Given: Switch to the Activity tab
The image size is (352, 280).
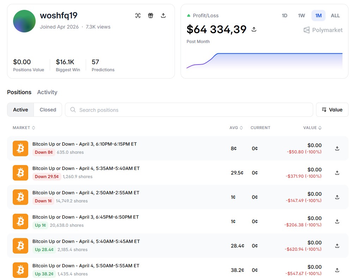Looking at the screenshot, I should [x=47, y=92].
